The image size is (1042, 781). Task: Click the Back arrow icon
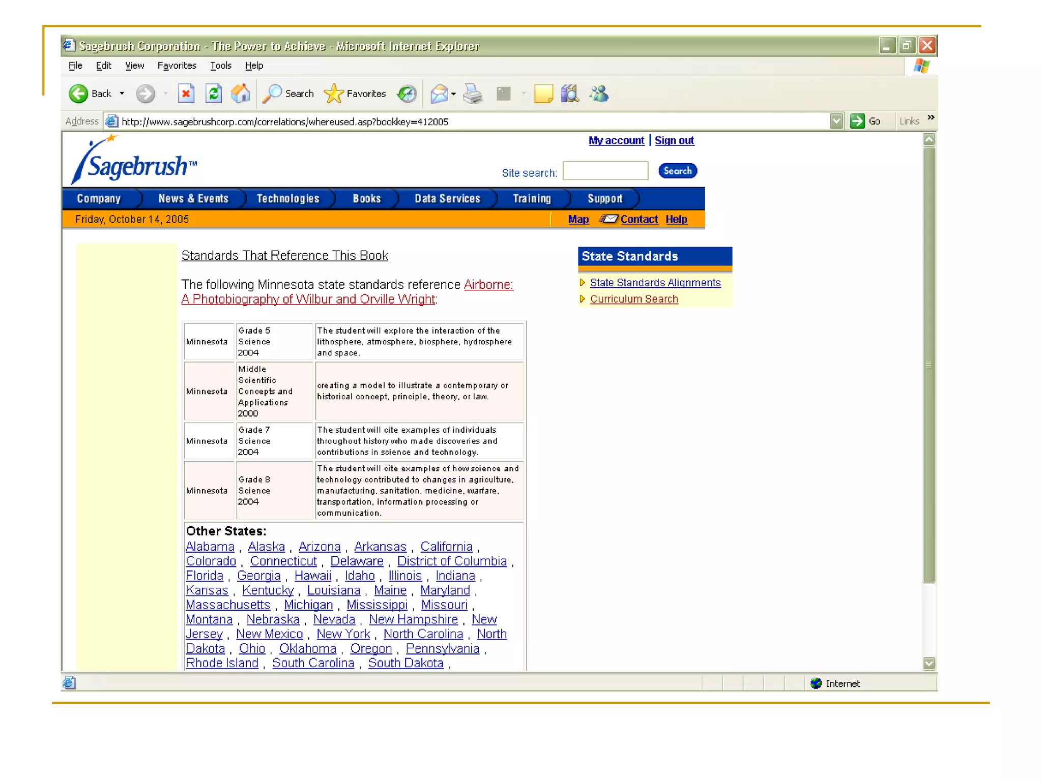click(79, 94)
